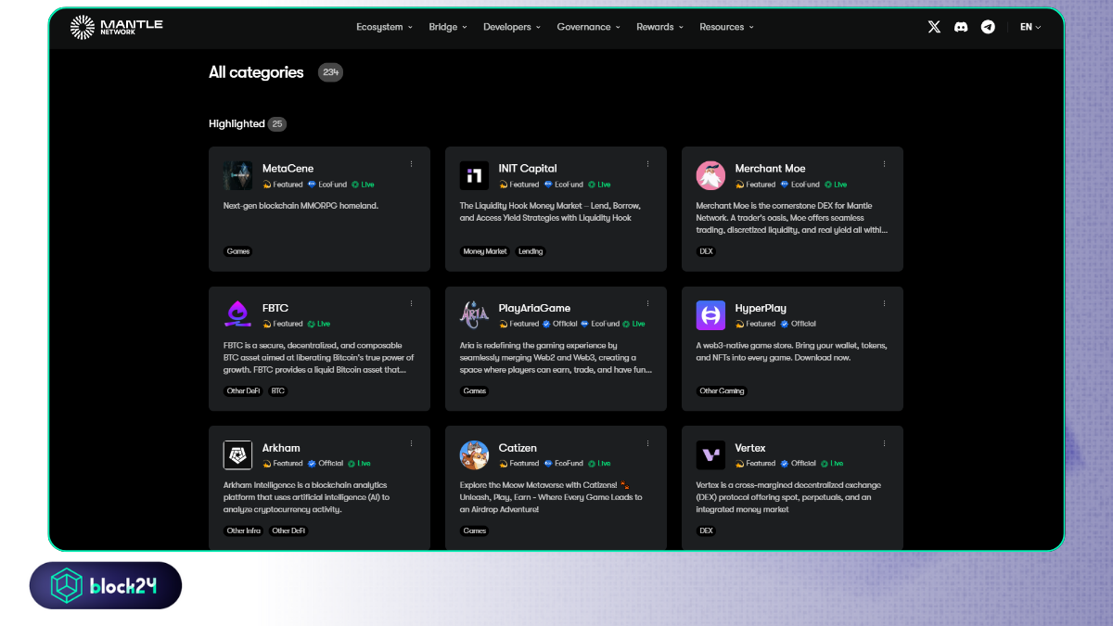This screenshot has height=626, width=1113.
Task: Click the Highlighted count badge 25
Action: [277, 124]
